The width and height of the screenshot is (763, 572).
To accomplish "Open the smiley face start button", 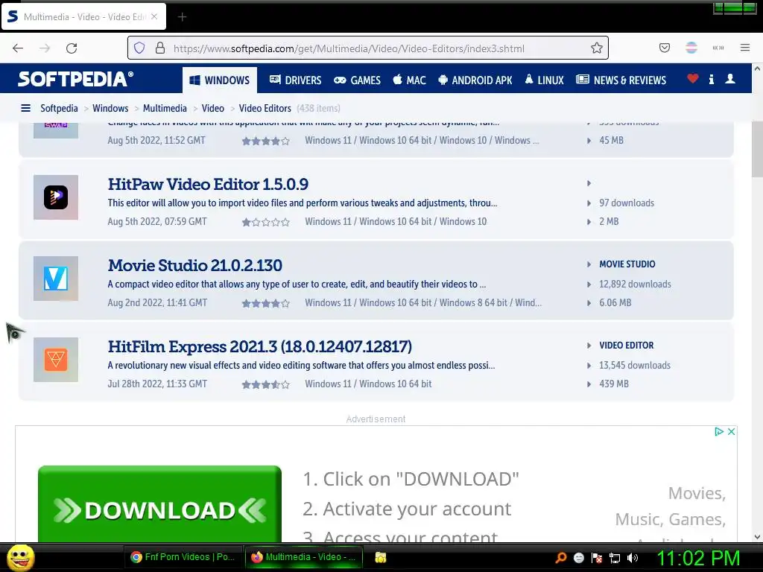I will [20, 557].
